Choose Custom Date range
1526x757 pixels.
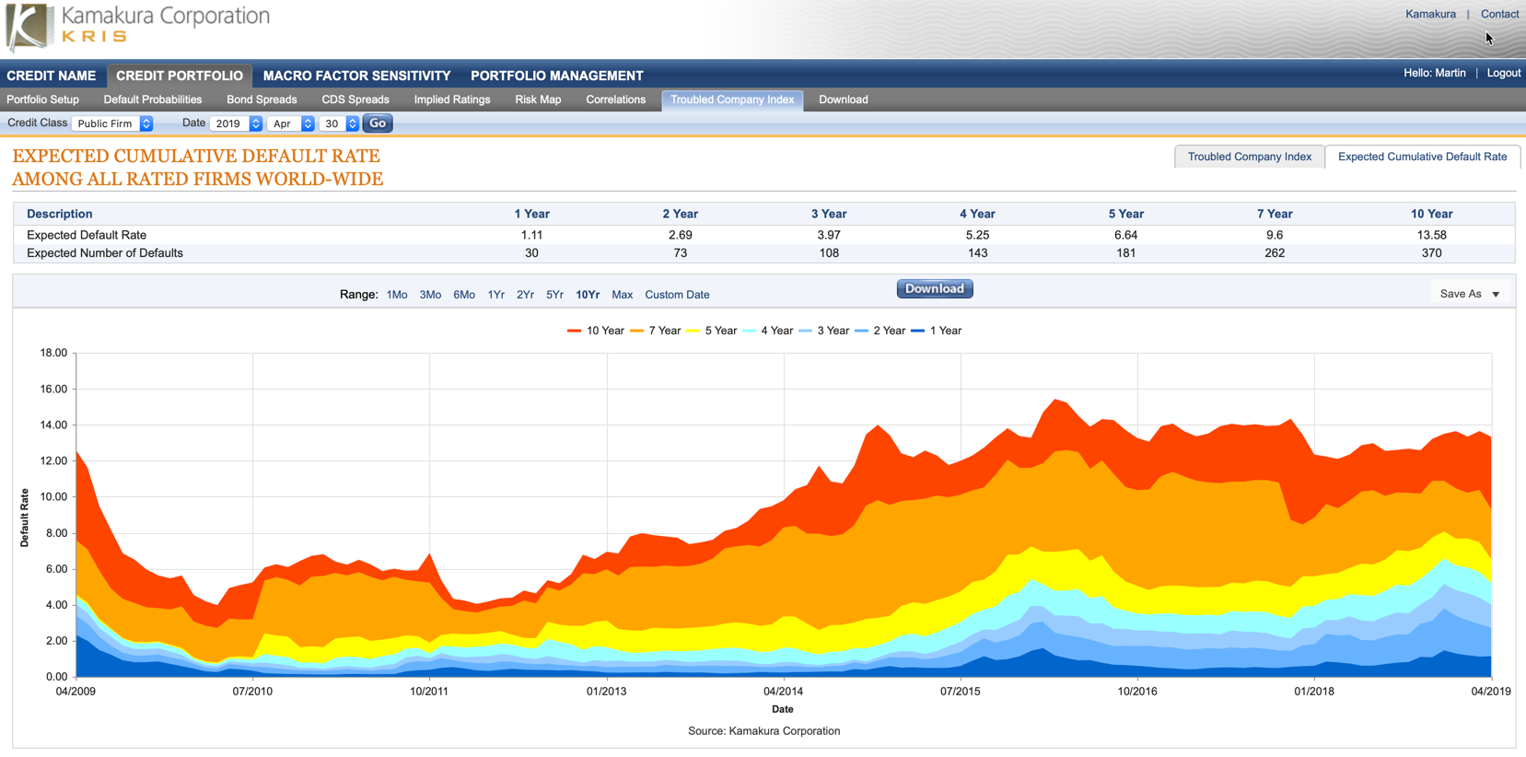(x=677, y=295)
